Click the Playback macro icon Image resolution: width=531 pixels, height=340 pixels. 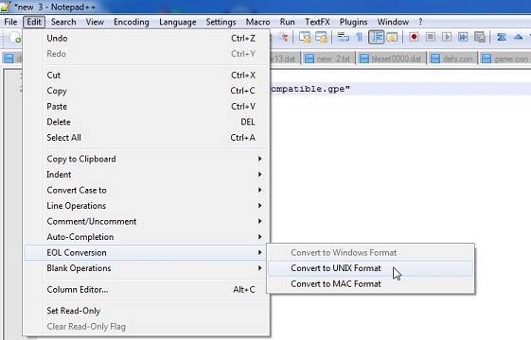tap(447, 37)
